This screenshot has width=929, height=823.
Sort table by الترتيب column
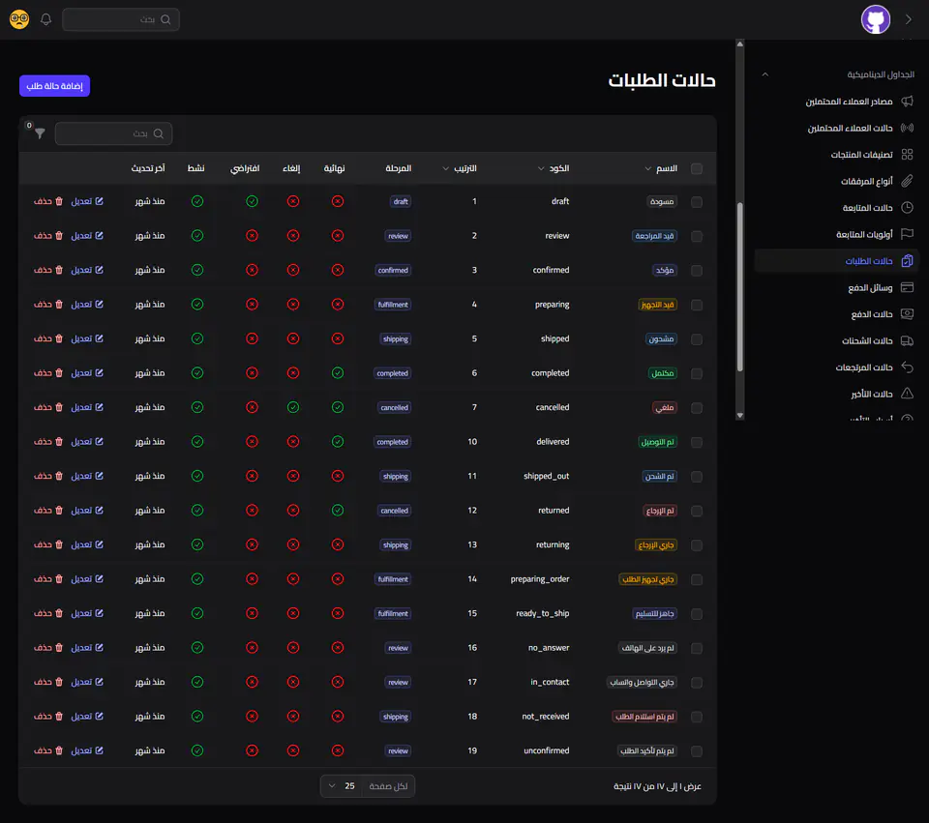(x=459, y=168)
